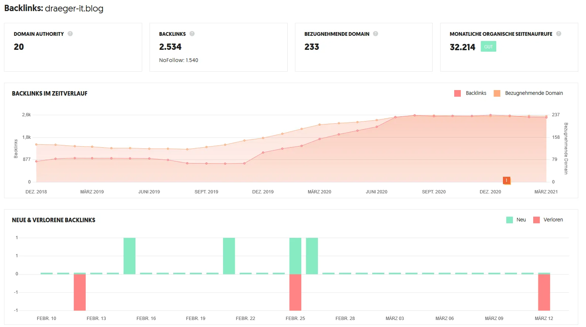The image size is (586, 327).
Task: Click orange '1' annotation marker in chart
Action: 506,180
